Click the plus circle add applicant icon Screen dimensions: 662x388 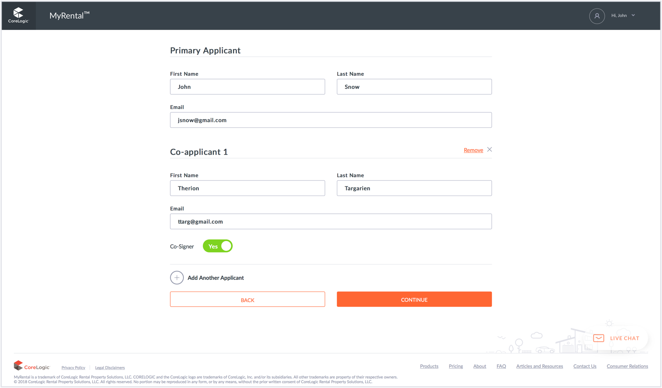pyautogui.click(x=177, y=278)
